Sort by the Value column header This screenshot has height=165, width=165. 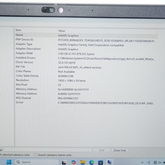[x=107, y=31]
